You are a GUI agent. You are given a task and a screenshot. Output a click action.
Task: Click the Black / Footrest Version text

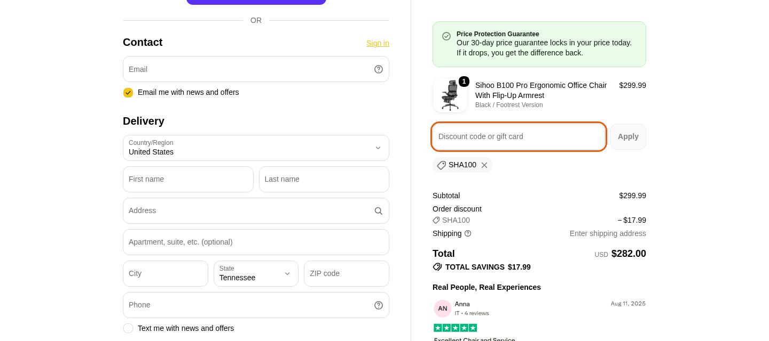(509, 105)
